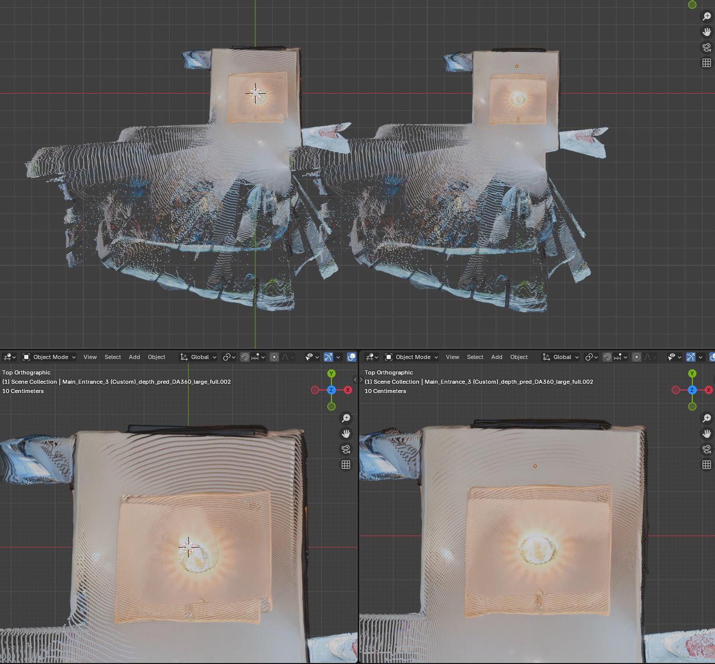Click red X axis on bottom-right viewport gizmo
Image resolution: width=715 pixels, height=664 pixels.
(x=709, y=390)
